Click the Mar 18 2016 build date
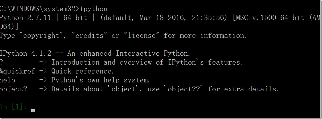Screen dimensions: 322x119 click(x=162, y=18)
